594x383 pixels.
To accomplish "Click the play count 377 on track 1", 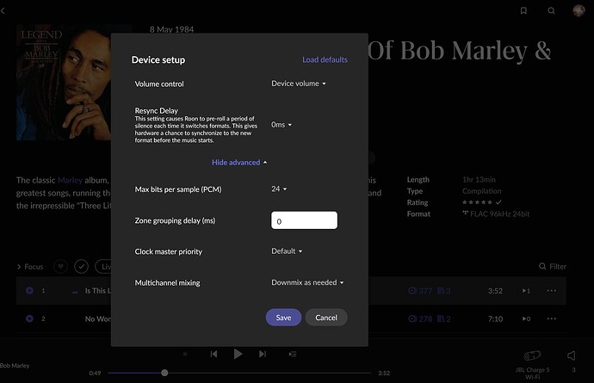I will 420,291.
